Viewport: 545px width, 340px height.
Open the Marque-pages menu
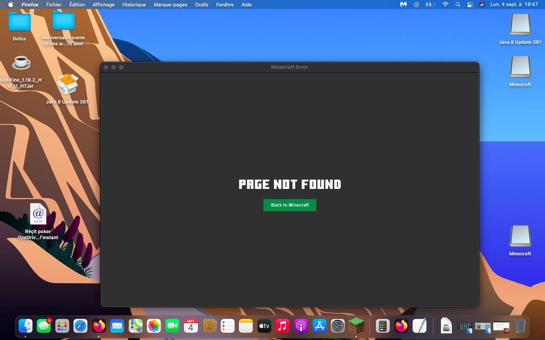[170, 5]
